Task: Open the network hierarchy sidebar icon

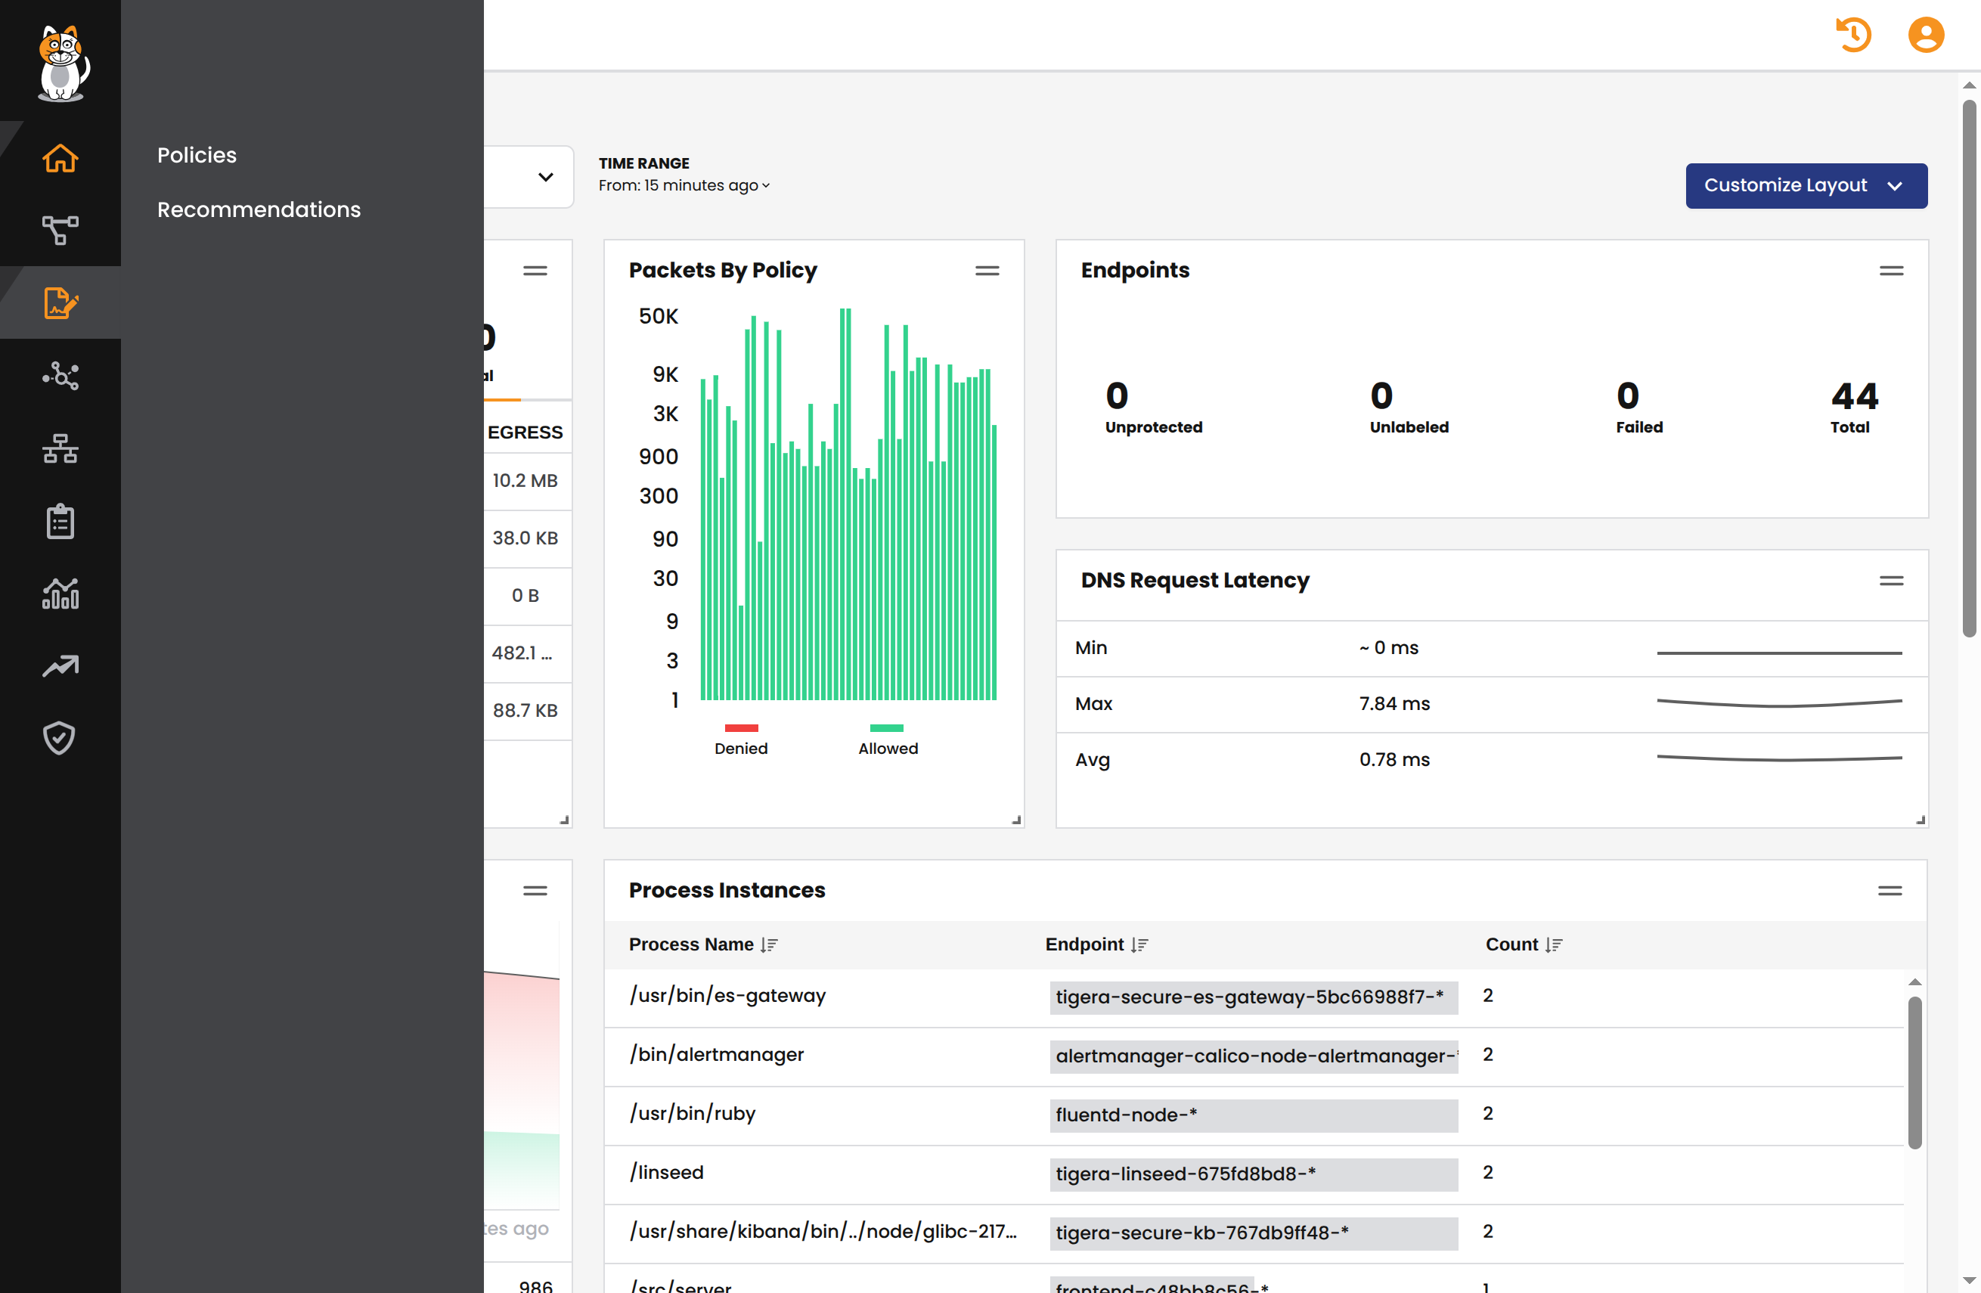Action: point(60,448)
